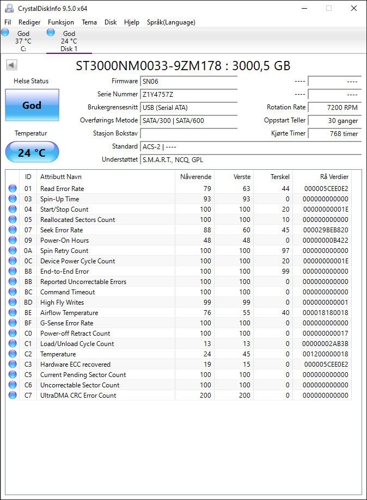Click the status orb for UltraDMA CRC Error Count
The height and width of the screenshot is (500, 367).
13,395
